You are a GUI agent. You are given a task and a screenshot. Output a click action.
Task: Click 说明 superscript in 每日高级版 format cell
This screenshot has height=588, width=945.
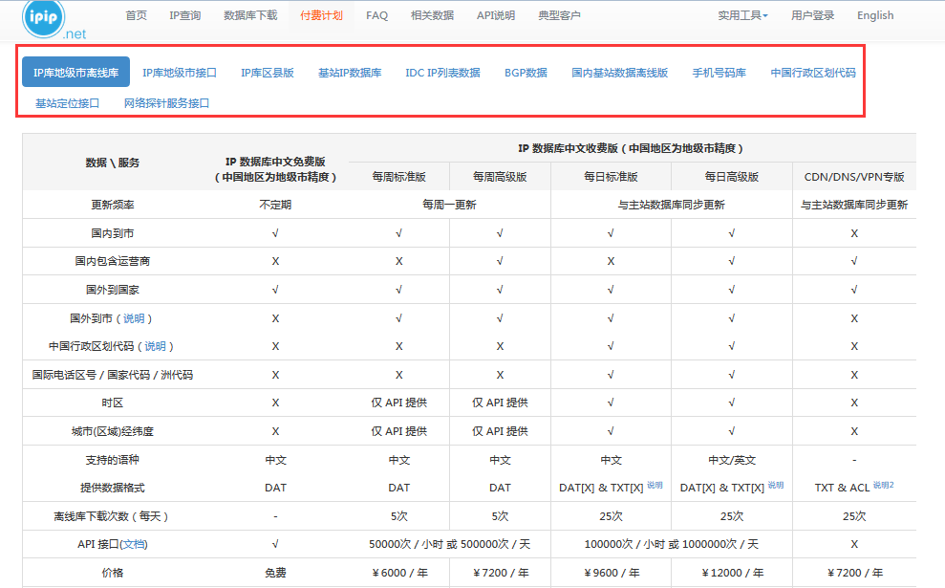pyautogui.click(x=776, y=485)
